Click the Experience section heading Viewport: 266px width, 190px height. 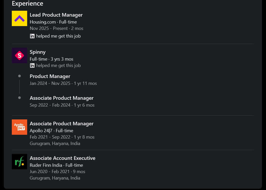(x=27, y=4)
